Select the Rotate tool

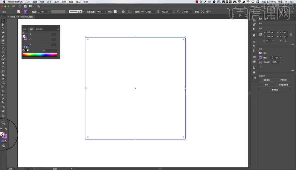3,67
